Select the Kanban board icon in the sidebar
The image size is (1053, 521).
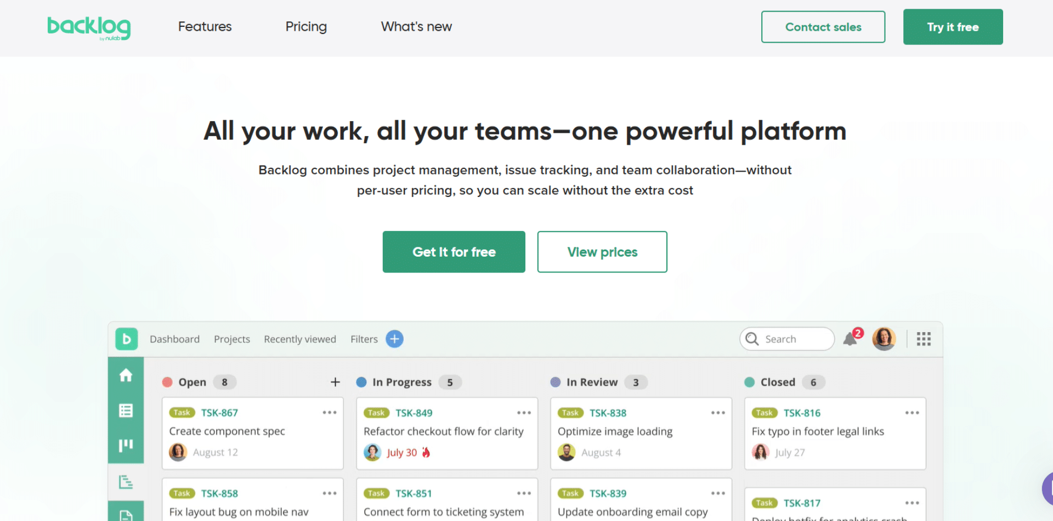126,445
